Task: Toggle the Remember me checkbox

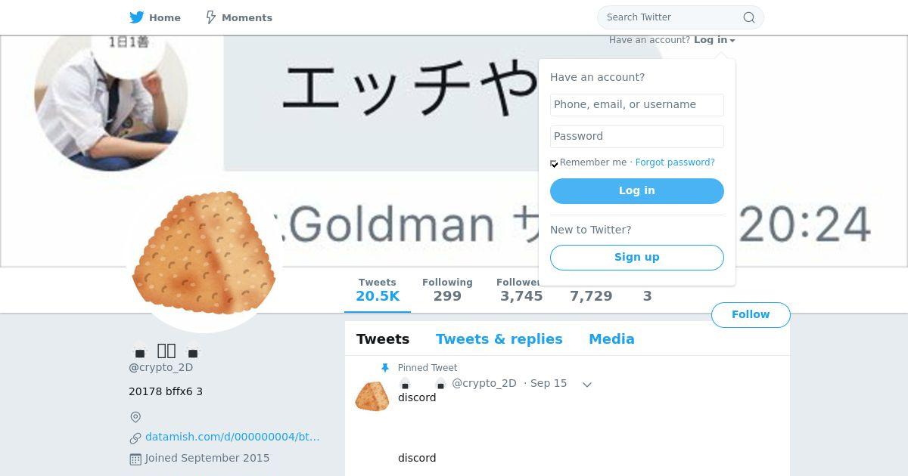Action: point(554,163)
